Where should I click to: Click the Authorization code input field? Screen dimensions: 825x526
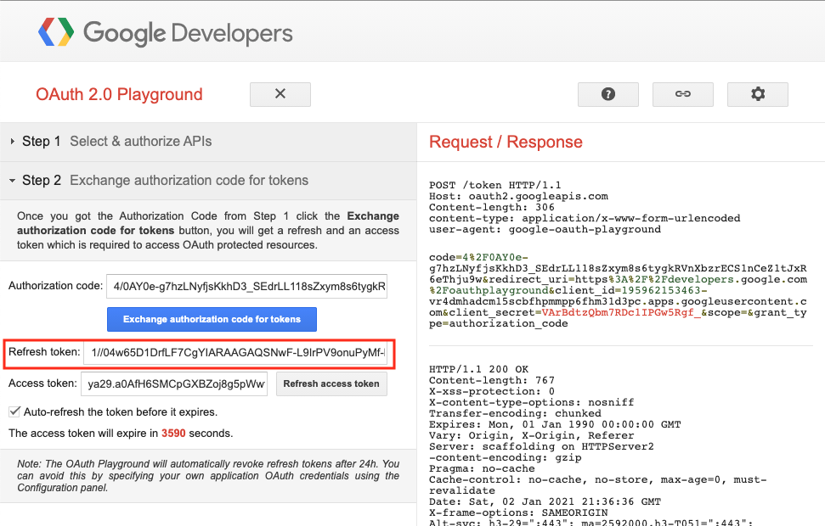pos(246,287)
